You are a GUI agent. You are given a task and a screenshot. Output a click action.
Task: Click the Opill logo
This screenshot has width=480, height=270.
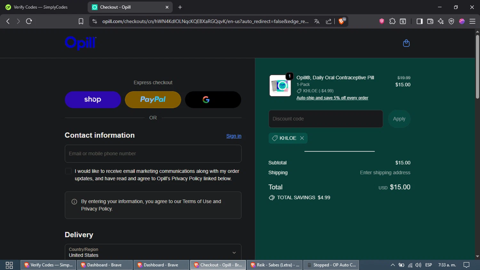tap(80, 43)
